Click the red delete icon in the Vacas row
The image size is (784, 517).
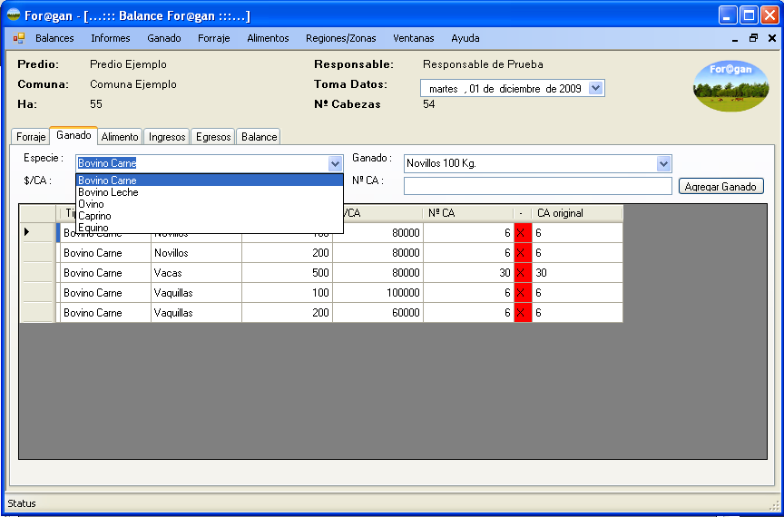click(523, 273)
